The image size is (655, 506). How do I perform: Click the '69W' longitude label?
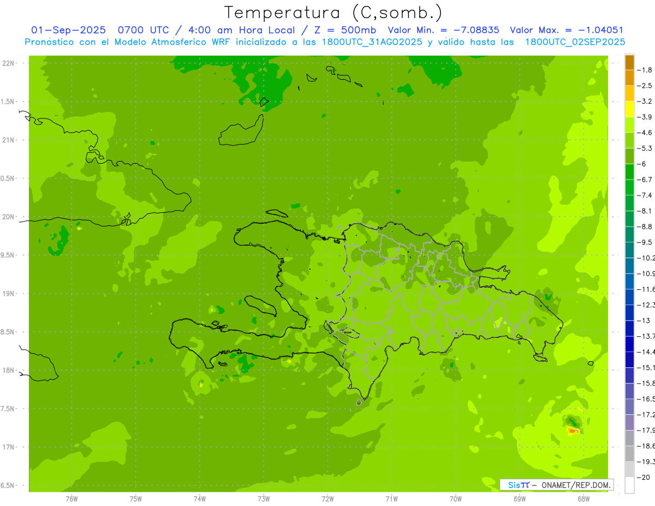pyautogui.click(x=520, y=499)
